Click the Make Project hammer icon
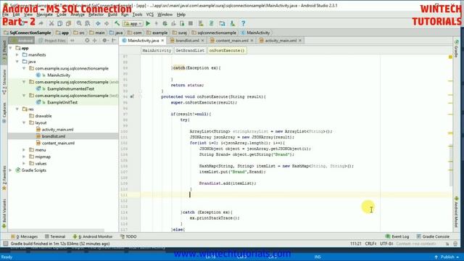This screenshot has height=261, width=464. point(117,23)
